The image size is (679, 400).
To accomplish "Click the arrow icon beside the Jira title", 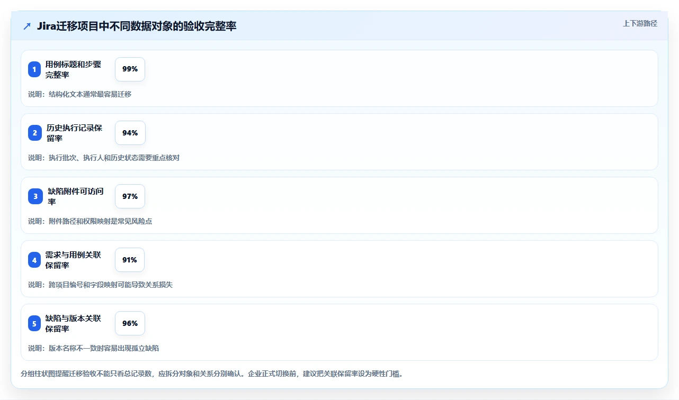I will click(x=27, y=26).
